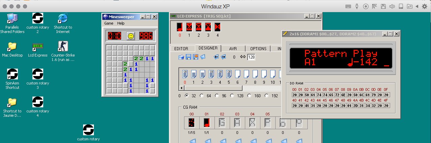Open Parallels Shared Folders desktop icon
The height and width of the screenshot is (143, 431).
point(12,24)
